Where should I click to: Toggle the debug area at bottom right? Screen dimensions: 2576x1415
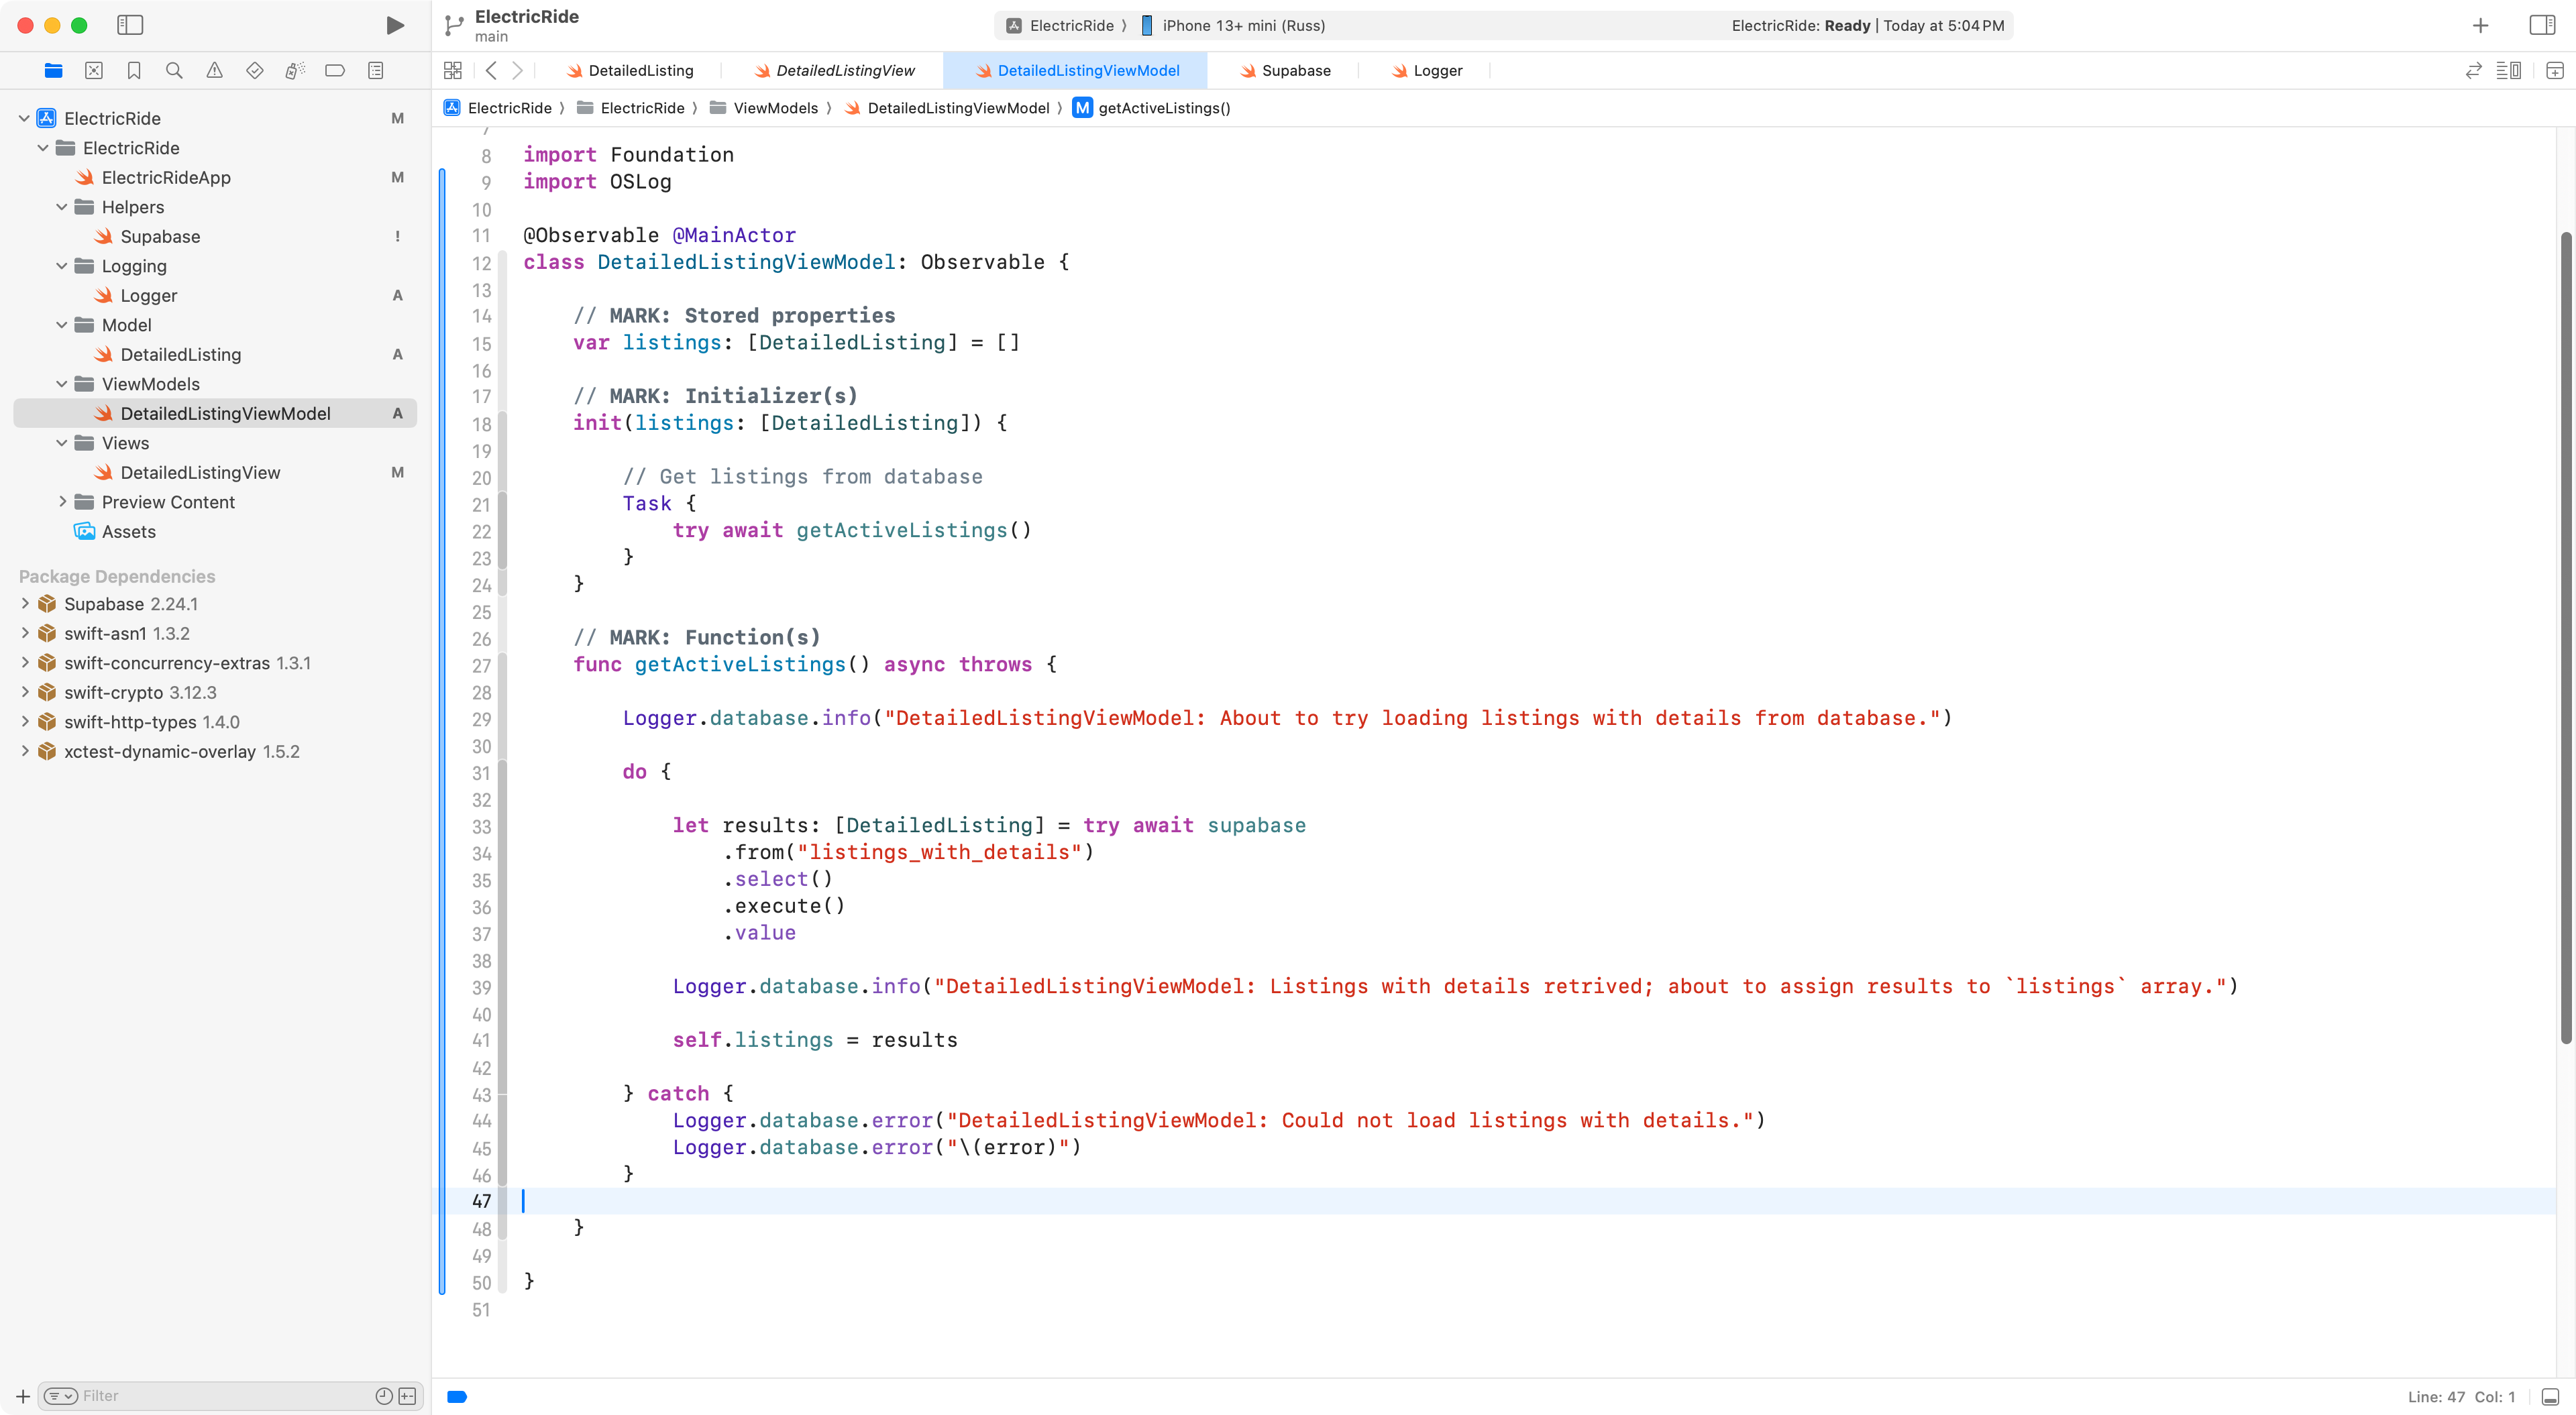coord(2551,1396)
